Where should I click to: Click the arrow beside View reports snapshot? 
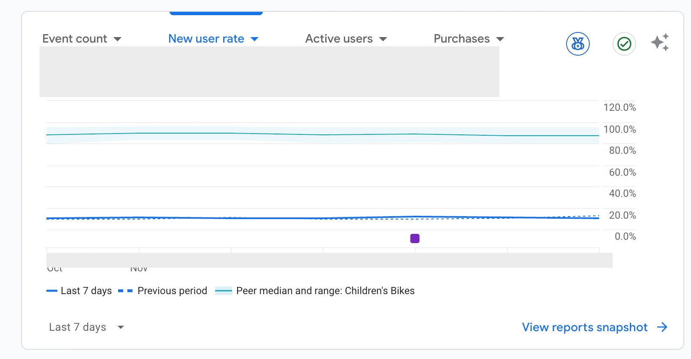(662, 327)
